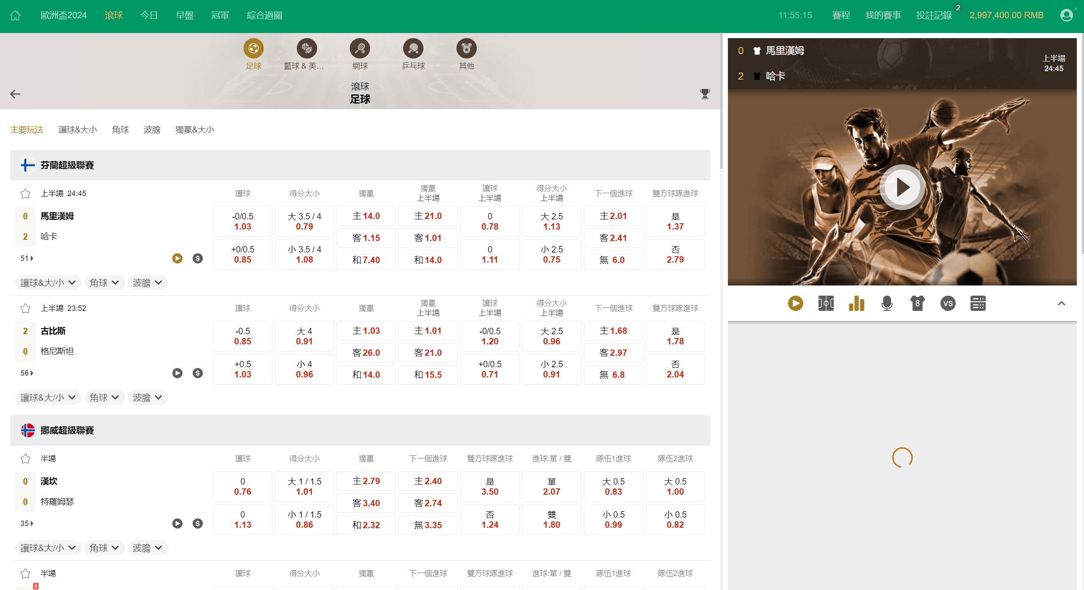Open the lineup jersey icon under video
This screenshot has width=1084, height=590.
(x=917, y=303)
